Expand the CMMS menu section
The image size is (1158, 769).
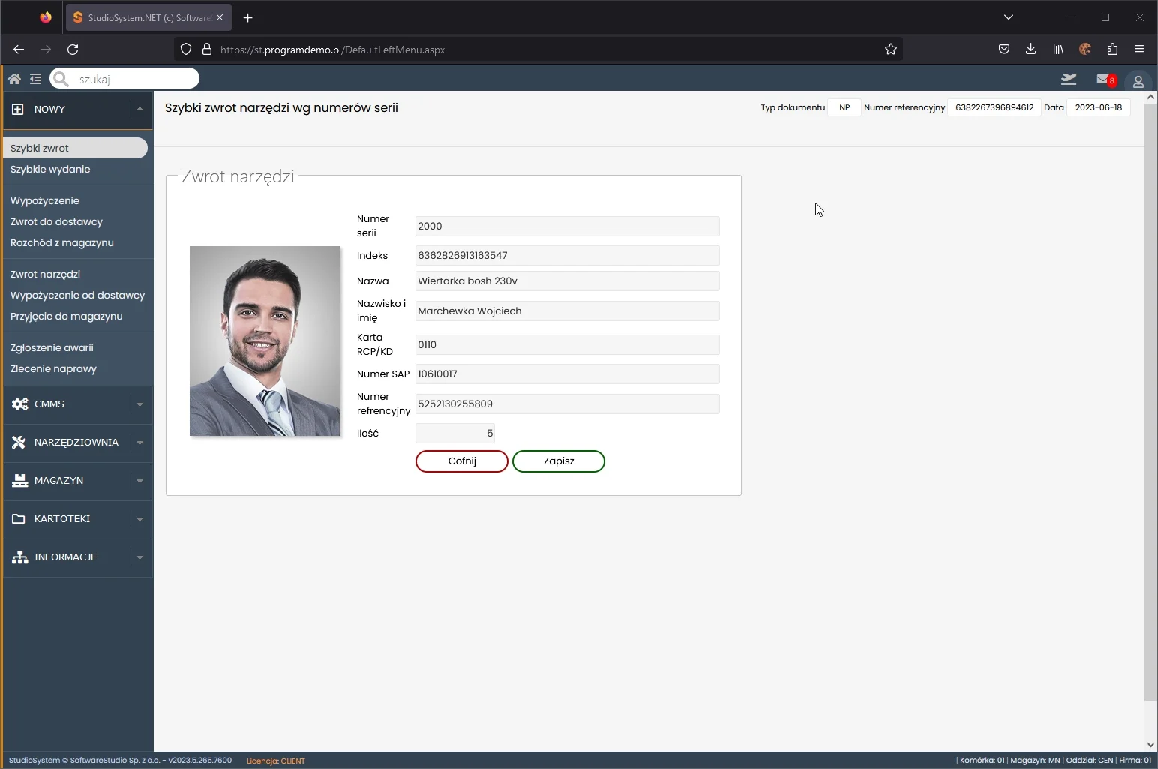[139, 404]
